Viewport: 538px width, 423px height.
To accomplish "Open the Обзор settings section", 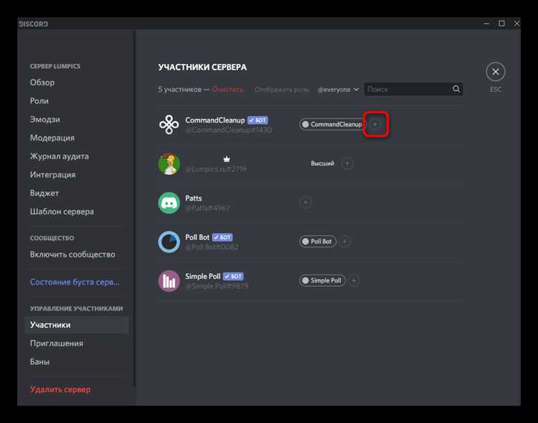I will (42, 82).
